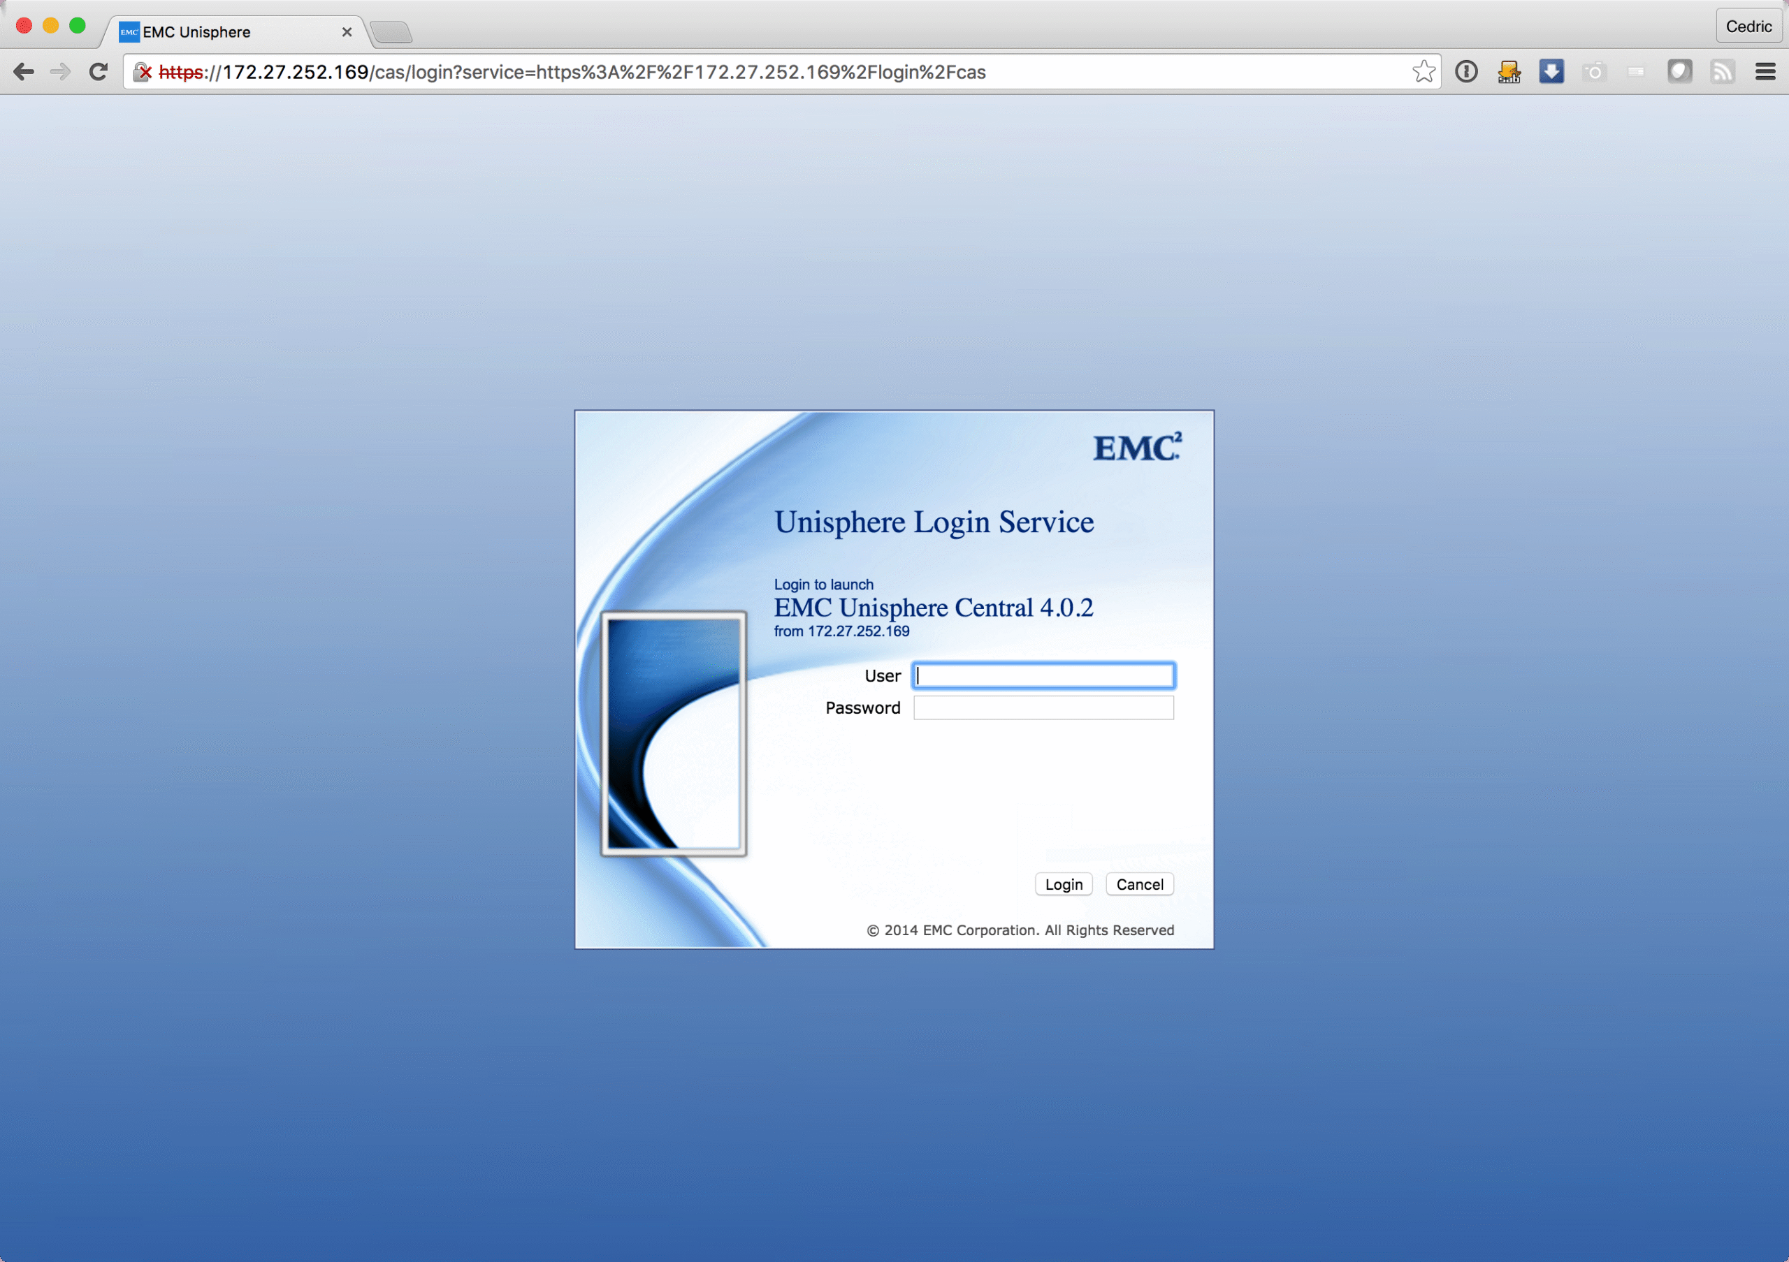View the insecure HTTPS certificate warning icon
Viewport: 1789px width, 1262px height.
tap(143, 72)
